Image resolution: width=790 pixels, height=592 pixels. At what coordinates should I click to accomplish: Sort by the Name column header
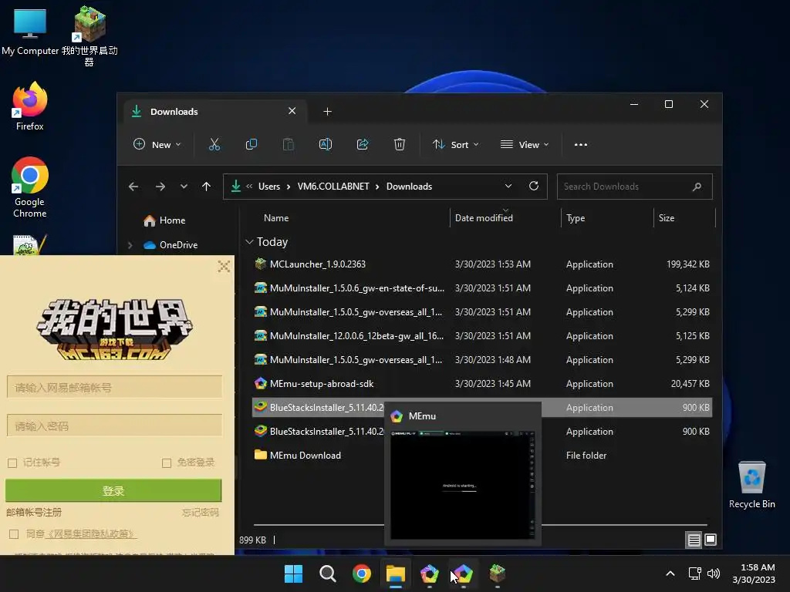click(276, 218)
